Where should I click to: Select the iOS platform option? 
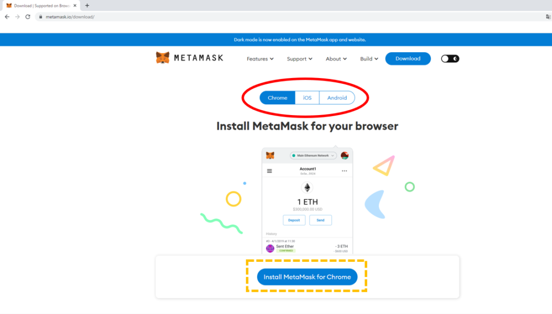(307, 98)
